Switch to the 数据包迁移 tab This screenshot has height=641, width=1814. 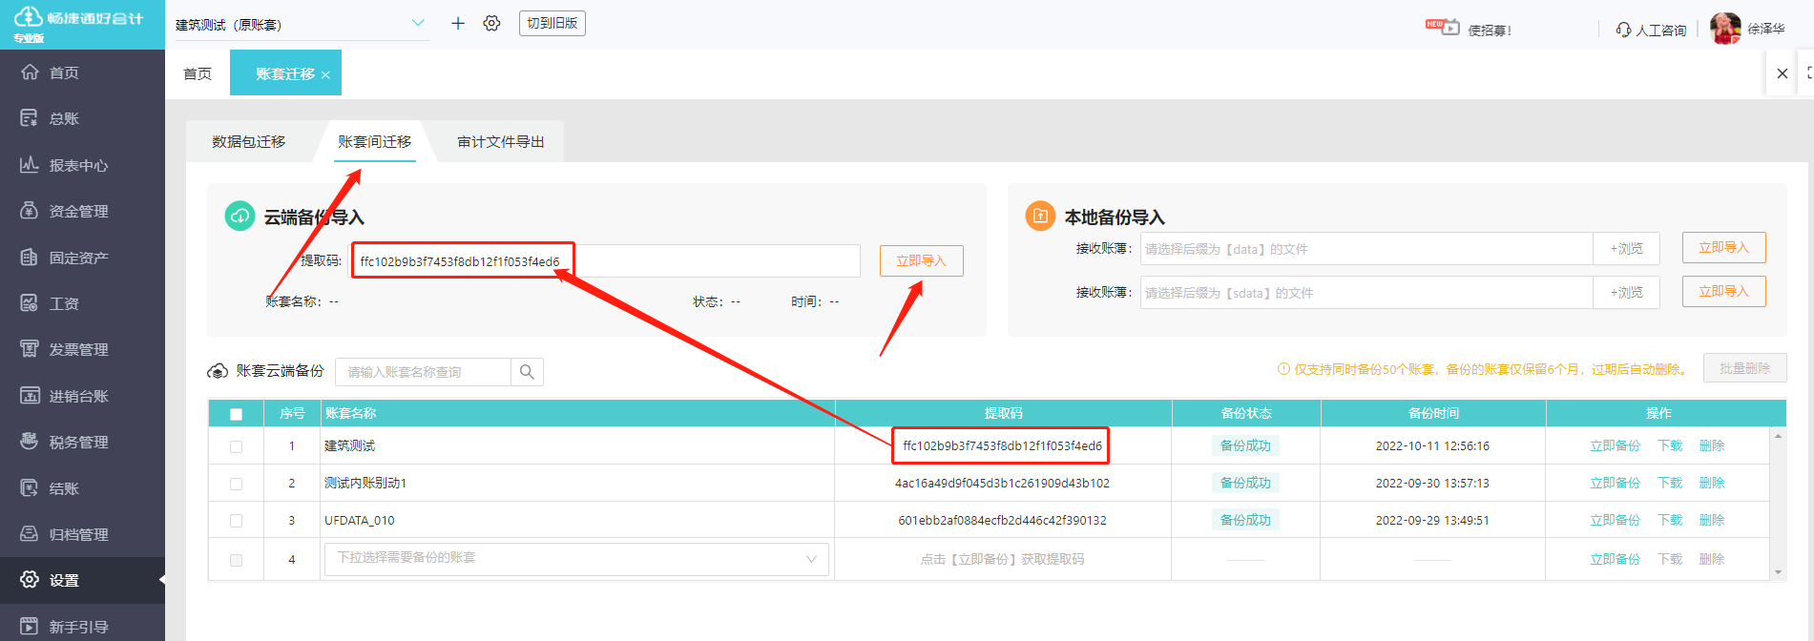tap(248, 141)
